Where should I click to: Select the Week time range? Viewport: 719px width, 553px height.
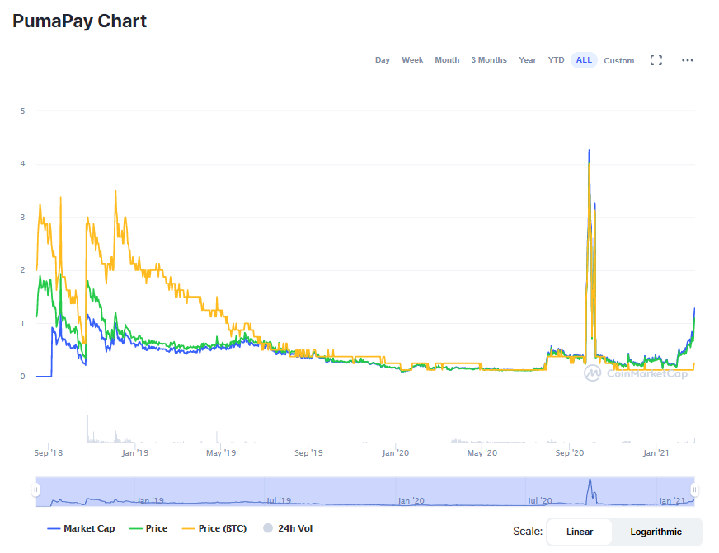coord(412,60)
